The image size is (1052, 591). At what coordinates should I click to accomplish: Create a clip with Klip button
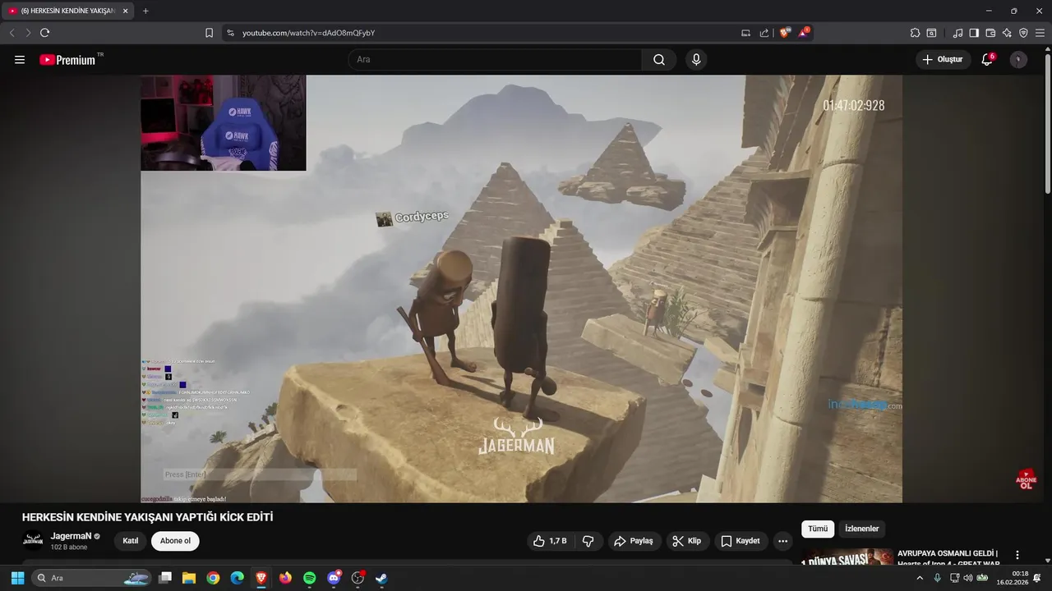coord(686,541)
